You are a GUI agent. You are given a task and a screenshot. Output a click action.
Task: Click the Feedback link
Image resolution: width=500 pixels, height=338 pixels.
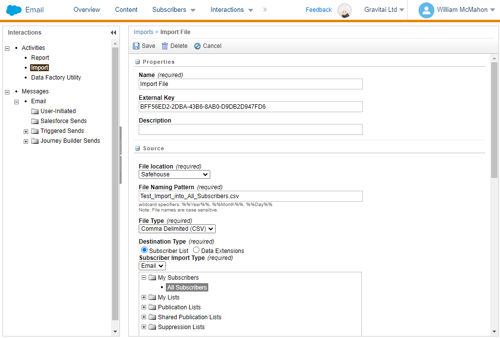tap(318, 10)
